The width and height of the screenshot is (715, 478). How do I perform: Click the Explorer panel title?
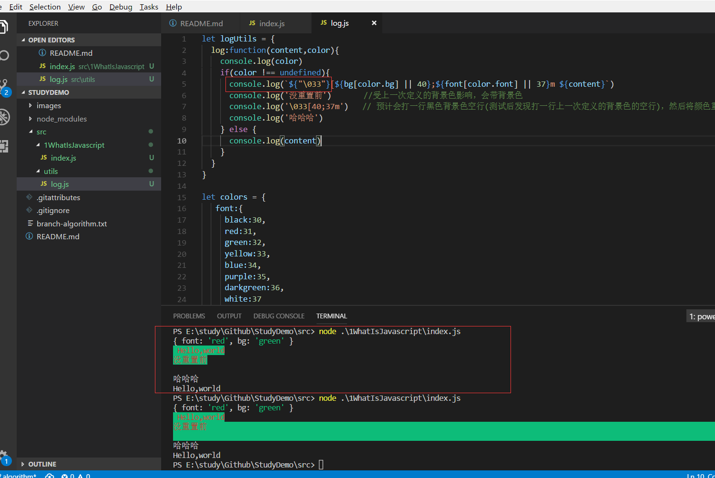click(43, 23)
